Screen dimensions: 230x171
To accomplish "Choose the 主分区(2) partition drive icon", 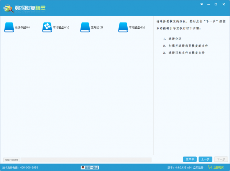I will [x=85, y=27].
